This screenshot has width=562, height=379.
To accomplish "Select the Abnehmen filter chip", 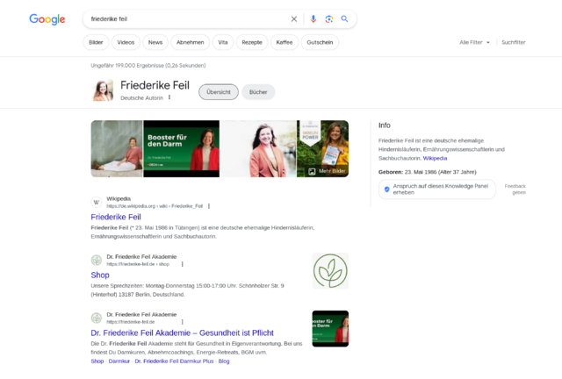I will [190, 42].
